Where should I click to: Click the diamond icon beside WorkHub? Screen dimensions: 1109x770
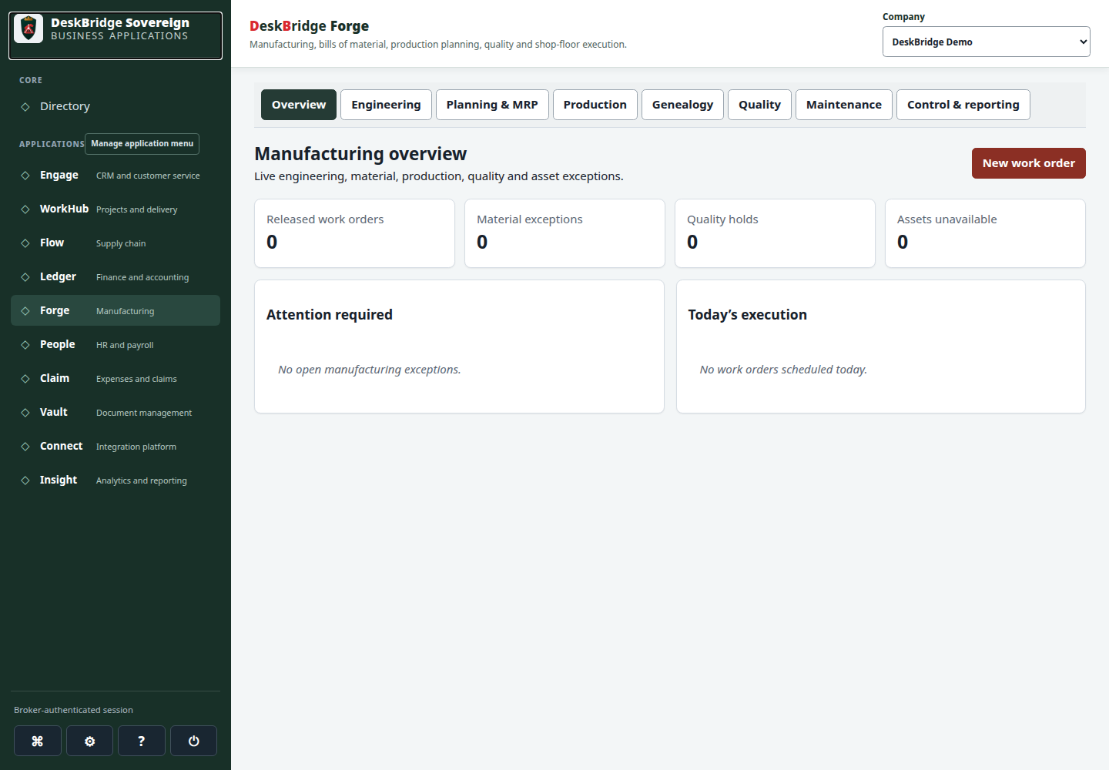coord(25,209)
